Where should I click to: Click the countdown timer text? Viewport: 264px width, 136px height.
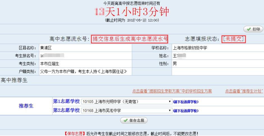pyautogui.click(x=132, y=12)
